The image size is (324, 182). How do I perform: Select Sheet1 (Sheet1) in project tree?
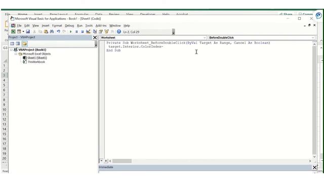tap(37, 58)
